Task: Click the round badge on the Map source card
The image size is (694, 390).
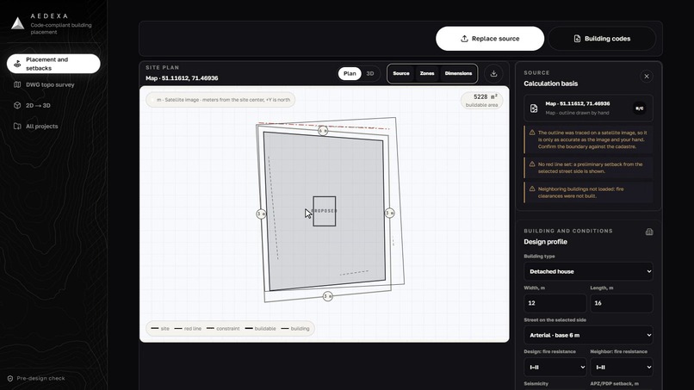Action: [639, 108]
